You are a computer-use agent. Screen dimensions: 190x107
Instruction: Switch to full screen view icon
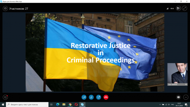[185, 8]
